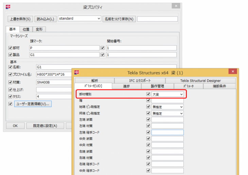Click the 部材 頭マーク field containing P
This screenshot has height=175, width=248.
coord(64,48)
